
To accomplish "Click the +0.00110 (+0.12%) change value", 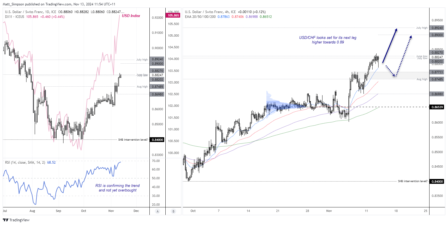I will [252, 12].
